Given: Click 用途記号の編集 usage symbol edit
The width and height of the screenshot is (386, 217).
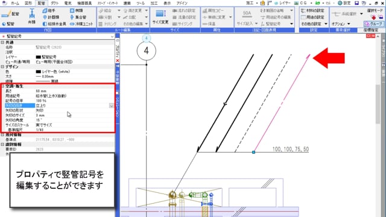Looking at the screenshot, I should (x=276, y=17).
